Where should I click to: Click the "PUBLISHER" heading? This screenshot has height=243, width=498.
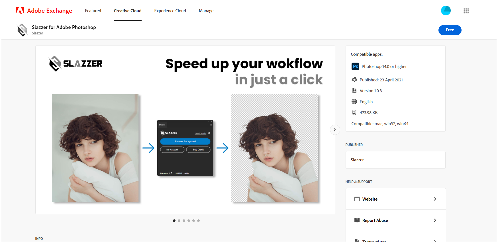tap(354, 145)
